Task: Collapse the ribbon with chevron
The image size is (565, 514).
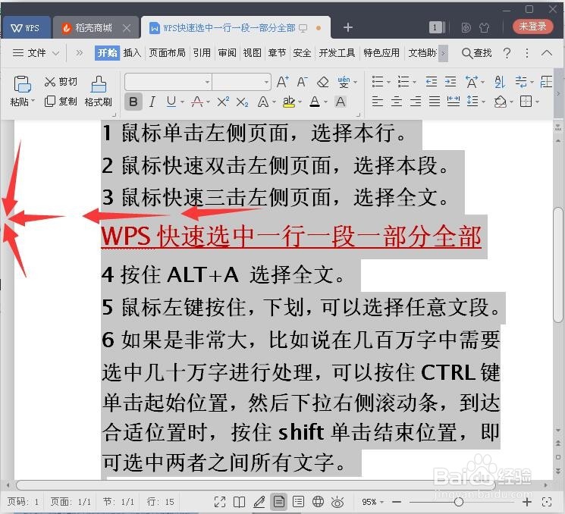Action: click(547, 53)
